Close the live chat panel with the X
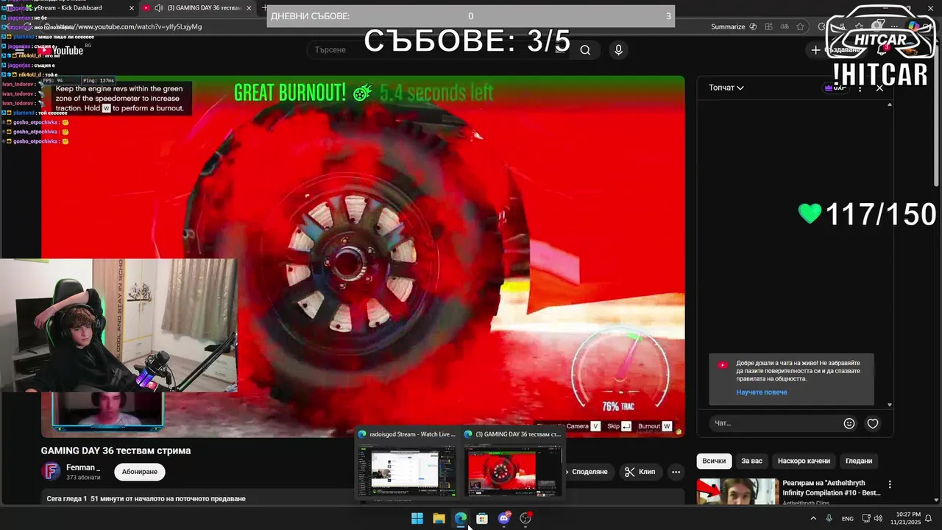The height and width of the screenshot is (530, 942). (879, 88)
